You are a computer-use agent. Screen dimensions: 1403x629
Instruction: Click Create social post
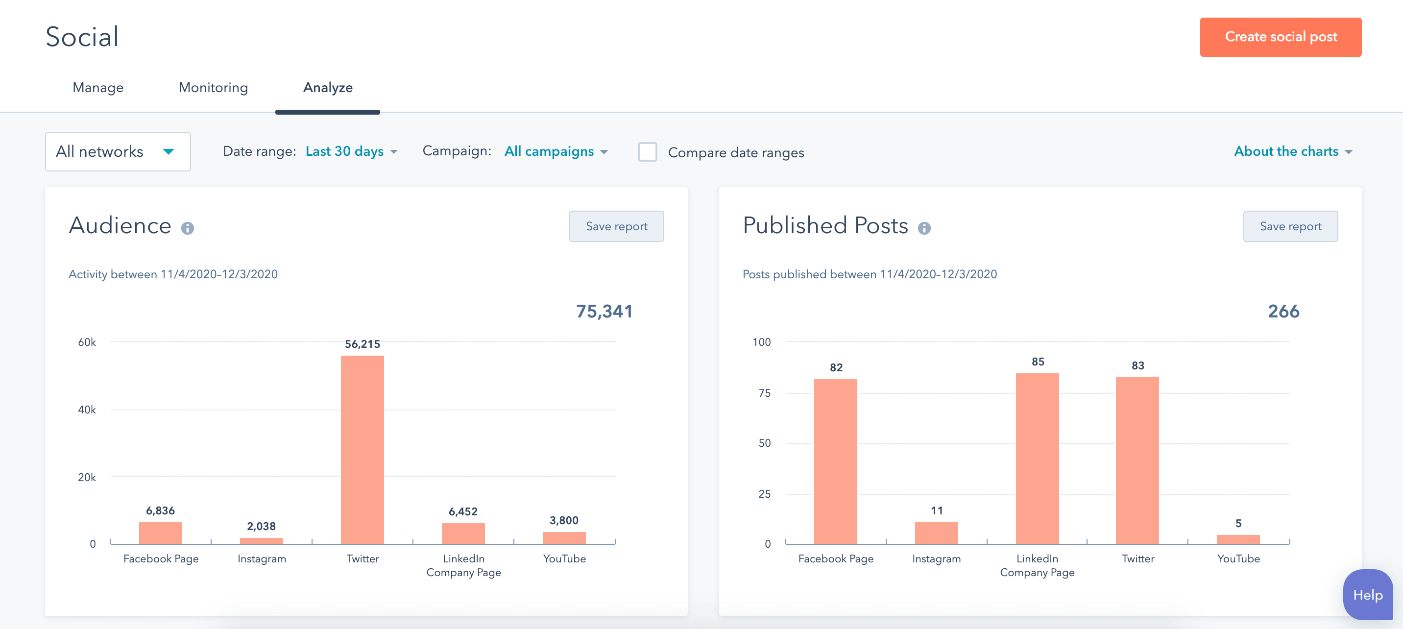[x=1280, y=36]
